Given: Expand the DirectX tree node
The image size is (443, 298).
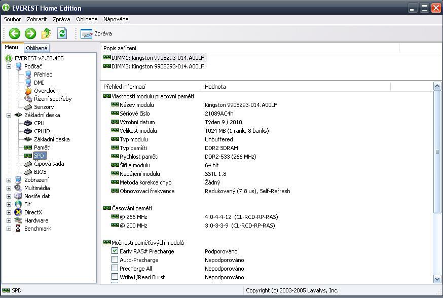Looking at the screenshot, I should point(9,213).
